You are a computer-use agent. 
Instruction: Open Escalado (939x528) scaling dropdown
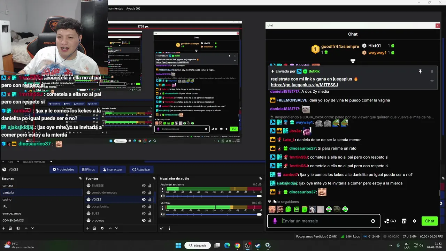pyautogui.click(x=38, y=162)
